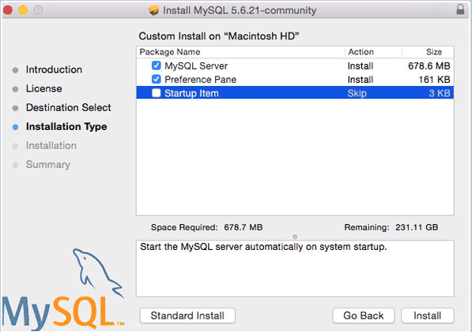Click the 161 KB size value
The height and width of the screenshot is (332, 472).
434,80
